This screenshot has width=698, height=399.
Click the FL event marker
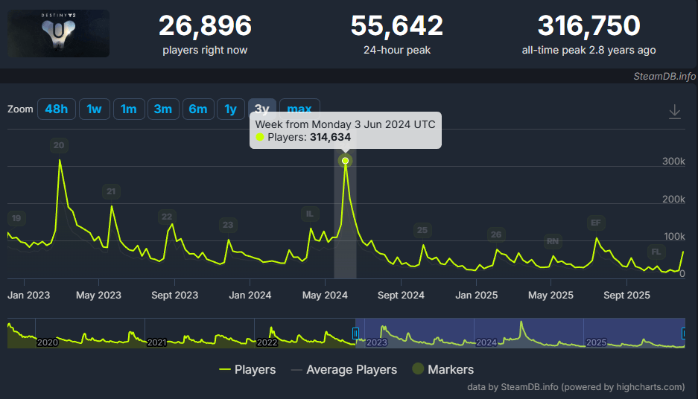[656, 252]
